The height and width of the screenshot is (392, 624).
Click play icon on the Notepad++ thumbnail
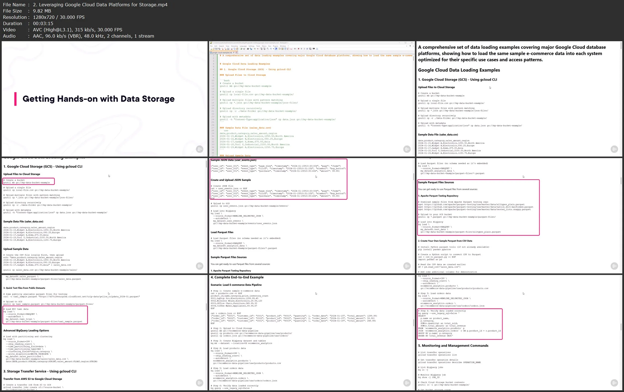[x=407, y=149]
